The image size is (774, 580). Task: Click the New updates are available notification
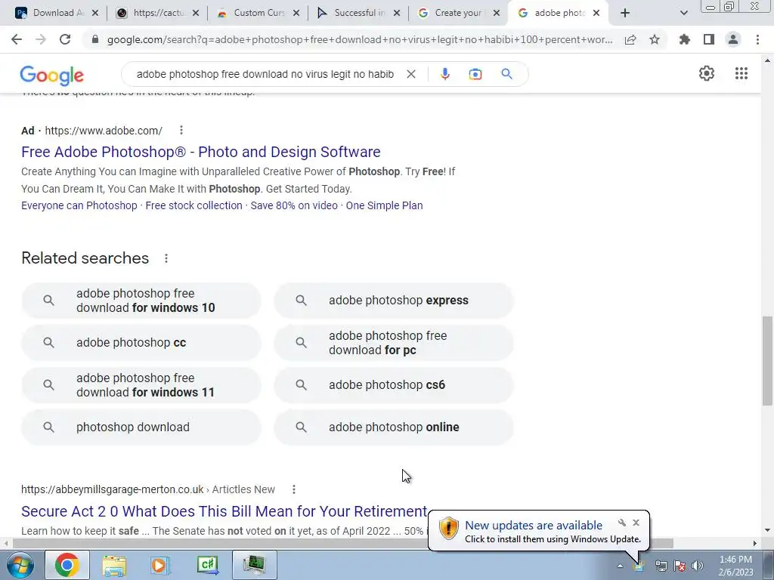point(538,531)
